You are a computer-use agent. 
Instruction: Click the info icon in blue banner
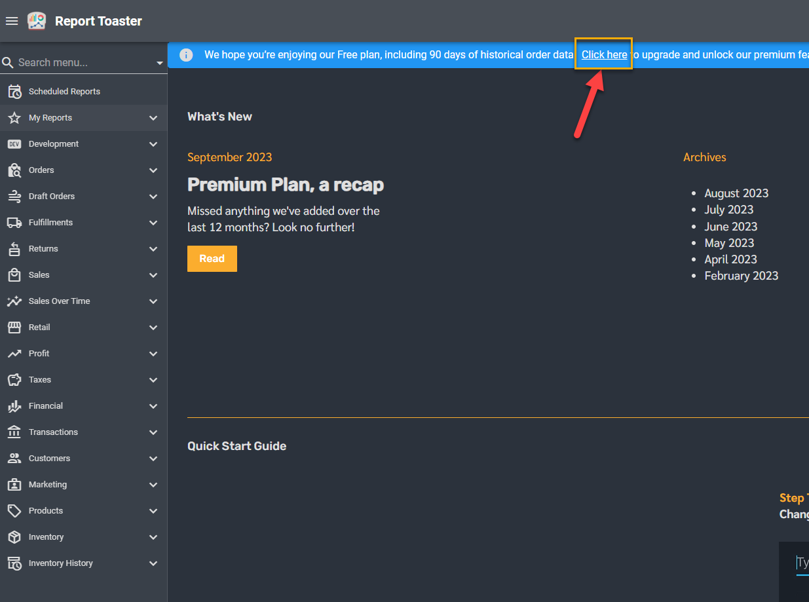click(186, 55)
